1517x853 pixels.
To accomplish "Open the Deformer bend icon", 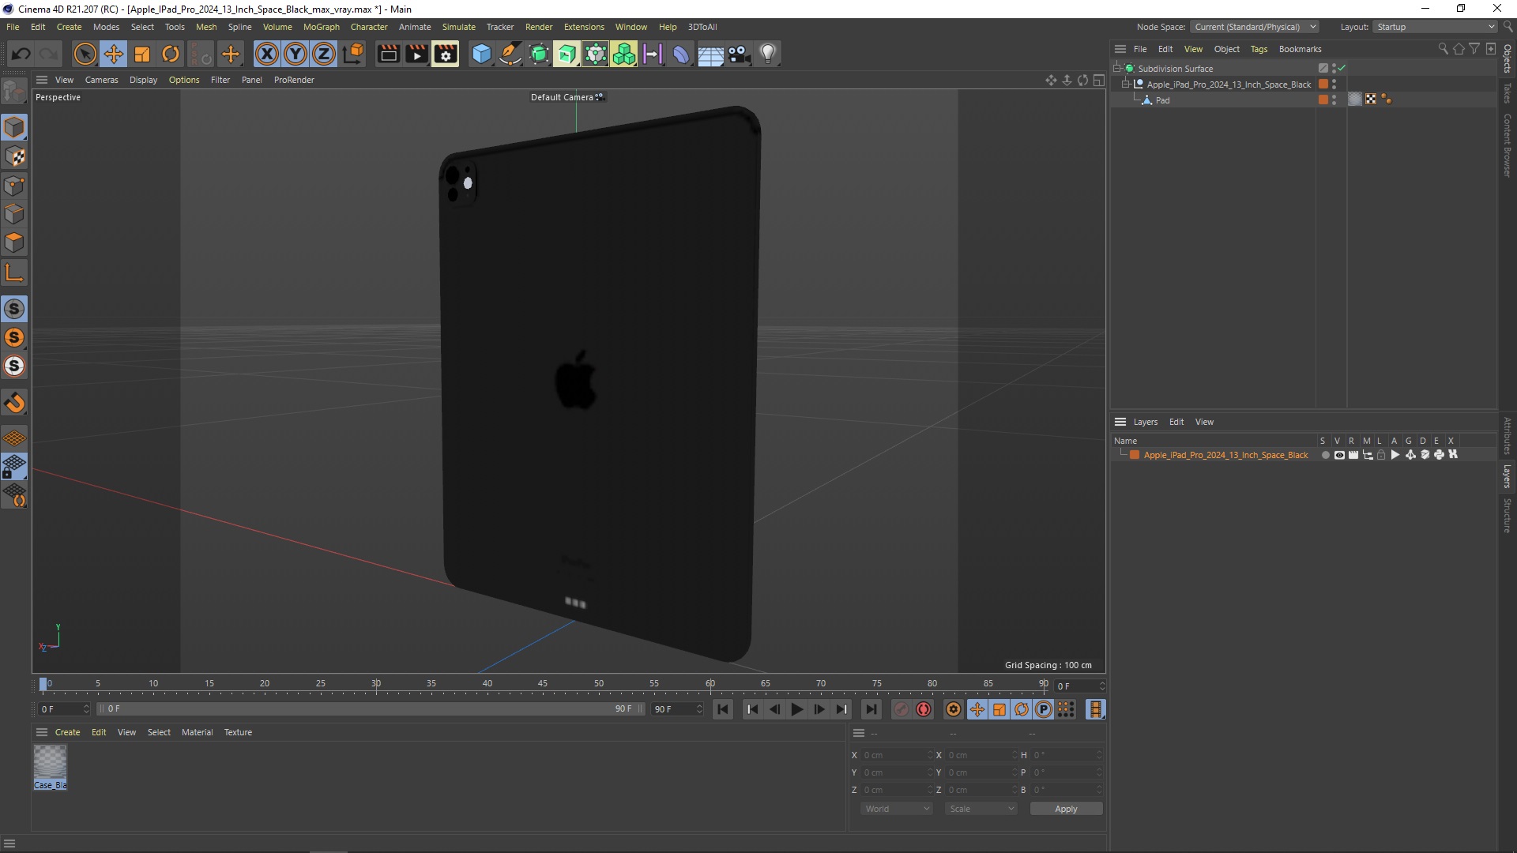I will 681,54.
